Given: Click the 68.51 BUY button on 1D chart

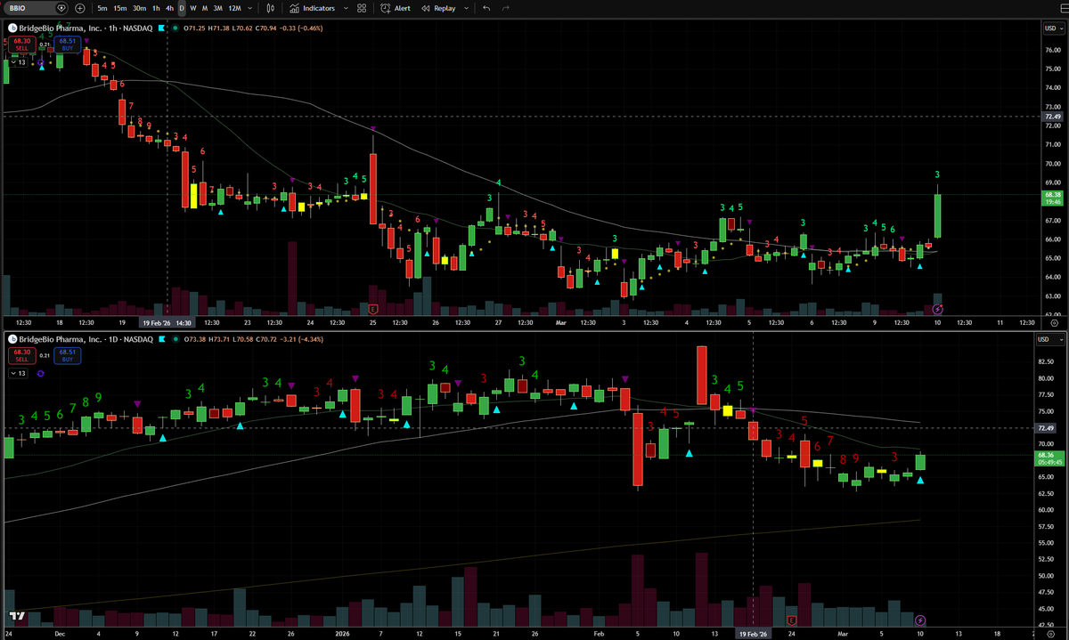Looking at the screenshot, I should coord(67,354).
